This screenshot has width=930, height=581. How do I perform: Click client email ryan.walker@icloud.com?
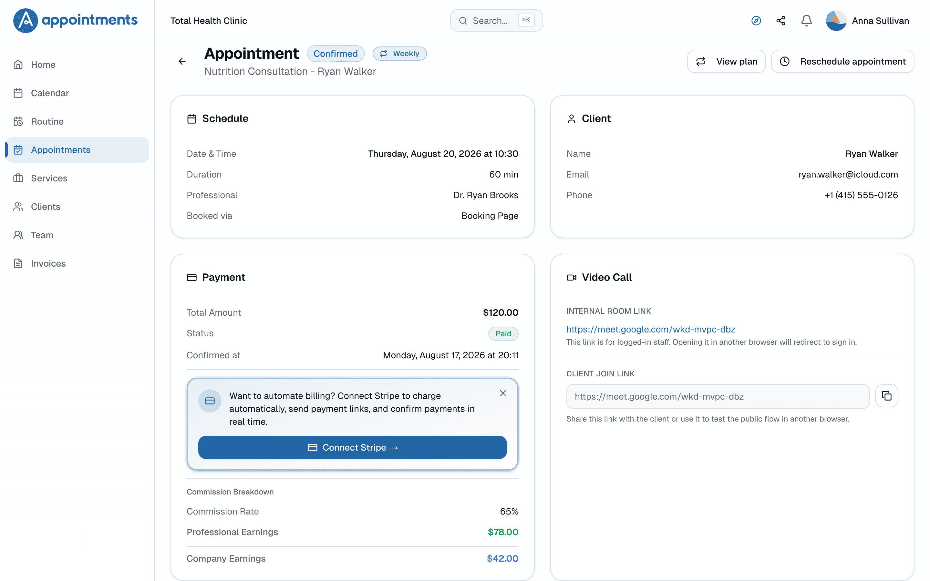pyautogui.click(x=848, y=174)
